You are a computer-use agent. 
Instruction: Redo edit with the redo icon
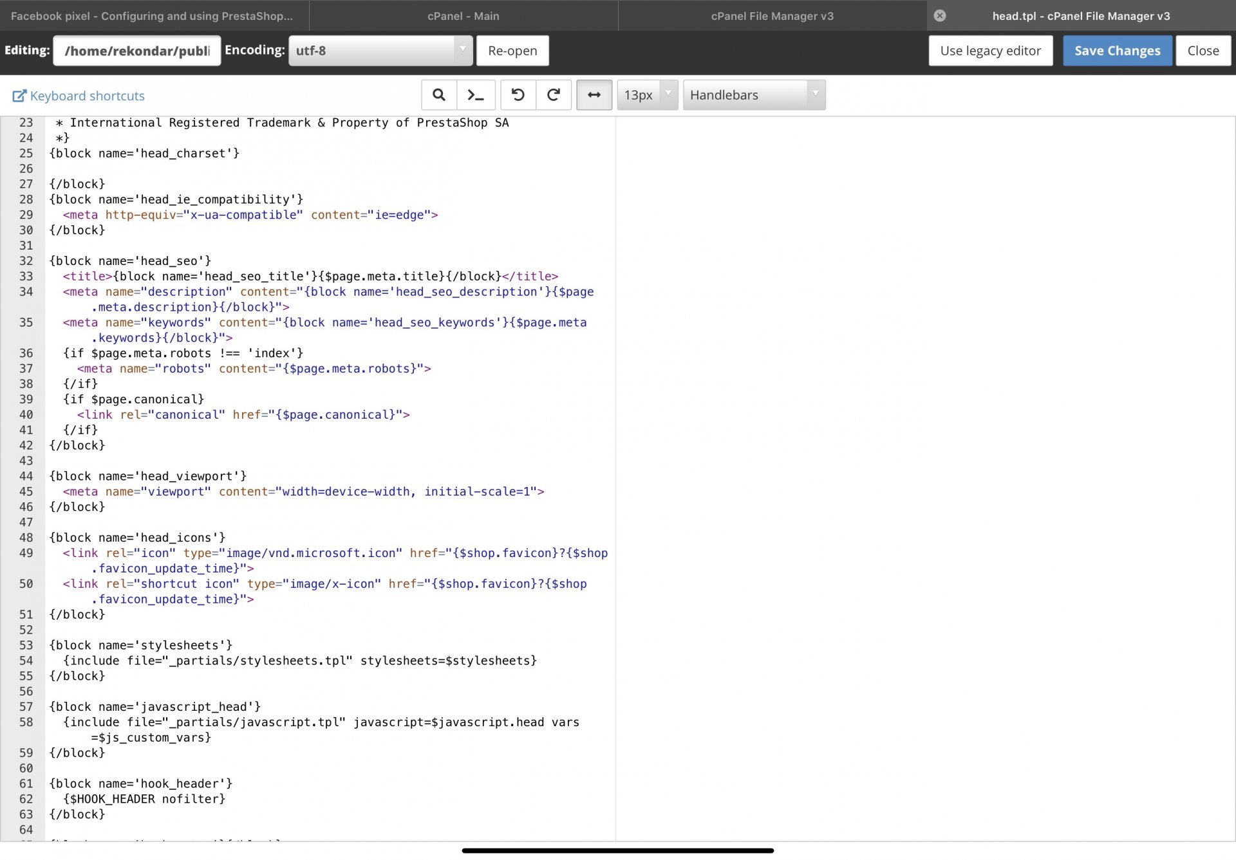[553, 95]
